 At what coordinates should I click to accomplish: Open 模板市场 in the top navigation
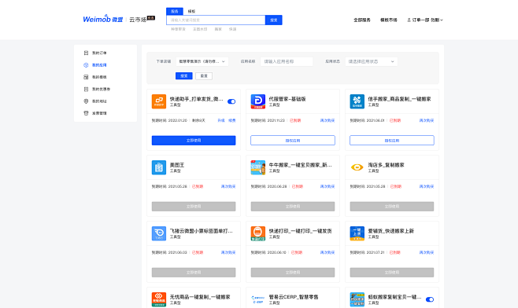coord(389,20)
